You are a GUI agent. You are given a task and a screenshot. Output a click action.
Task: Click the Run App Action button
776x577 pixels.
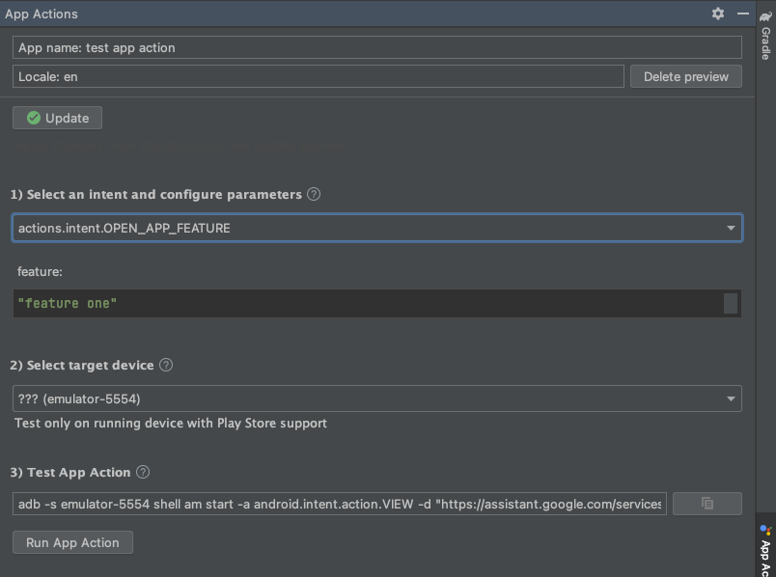[72, 542]
